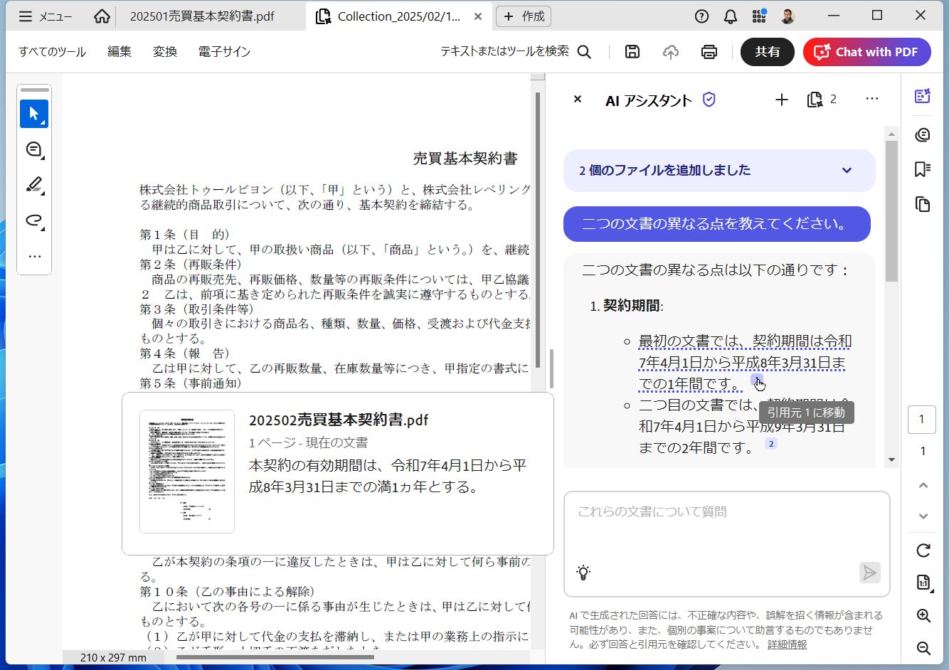Viewport: 949px width, 670px height.
Task: Click the Chat with PDF button
Action: pos(866,52)
